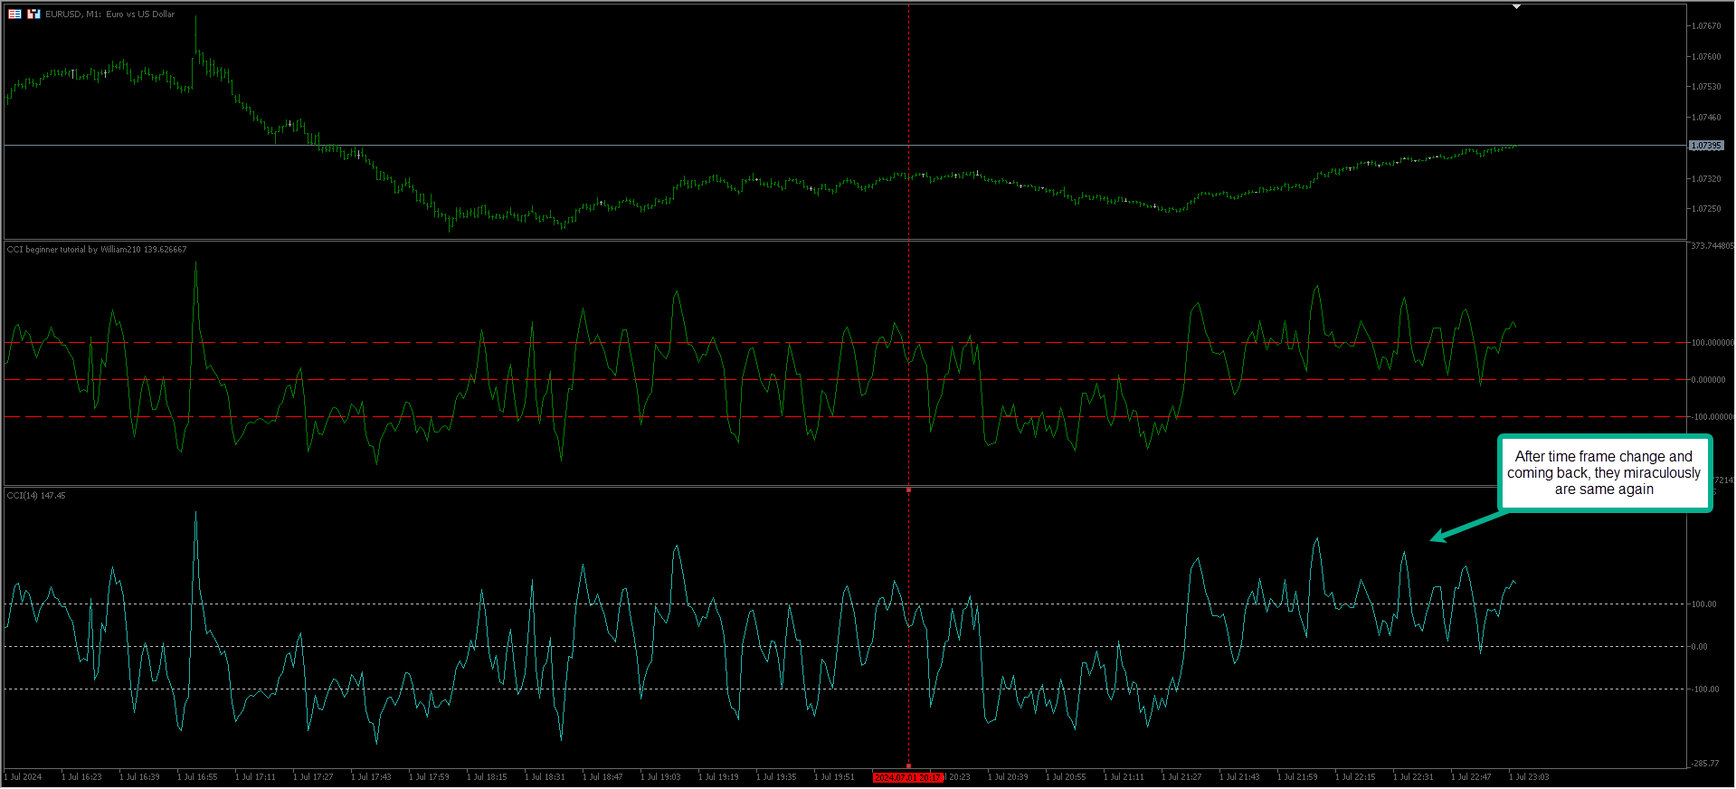Click the 1 Jul 2024 time axis label
Screen dimensions: 1736x789
click(24, 777)
